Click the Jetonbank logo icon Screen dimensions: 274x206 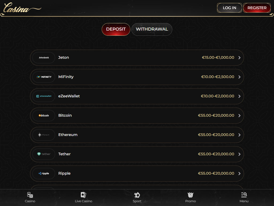click(44, 58)
